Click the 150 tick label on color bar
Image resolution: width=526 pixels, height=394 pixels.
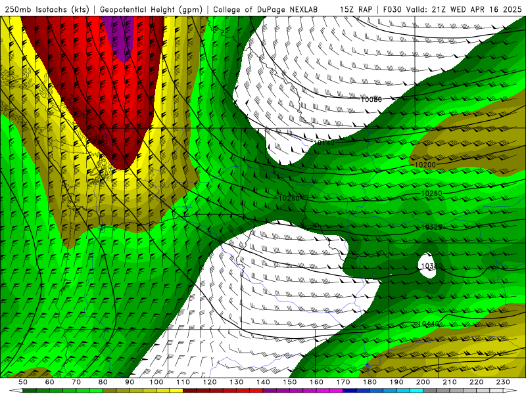click(290, 382)
